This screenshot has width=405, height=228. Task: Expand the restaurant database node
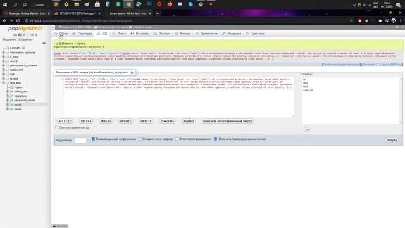pyautogui.click(x=4, y=70)
